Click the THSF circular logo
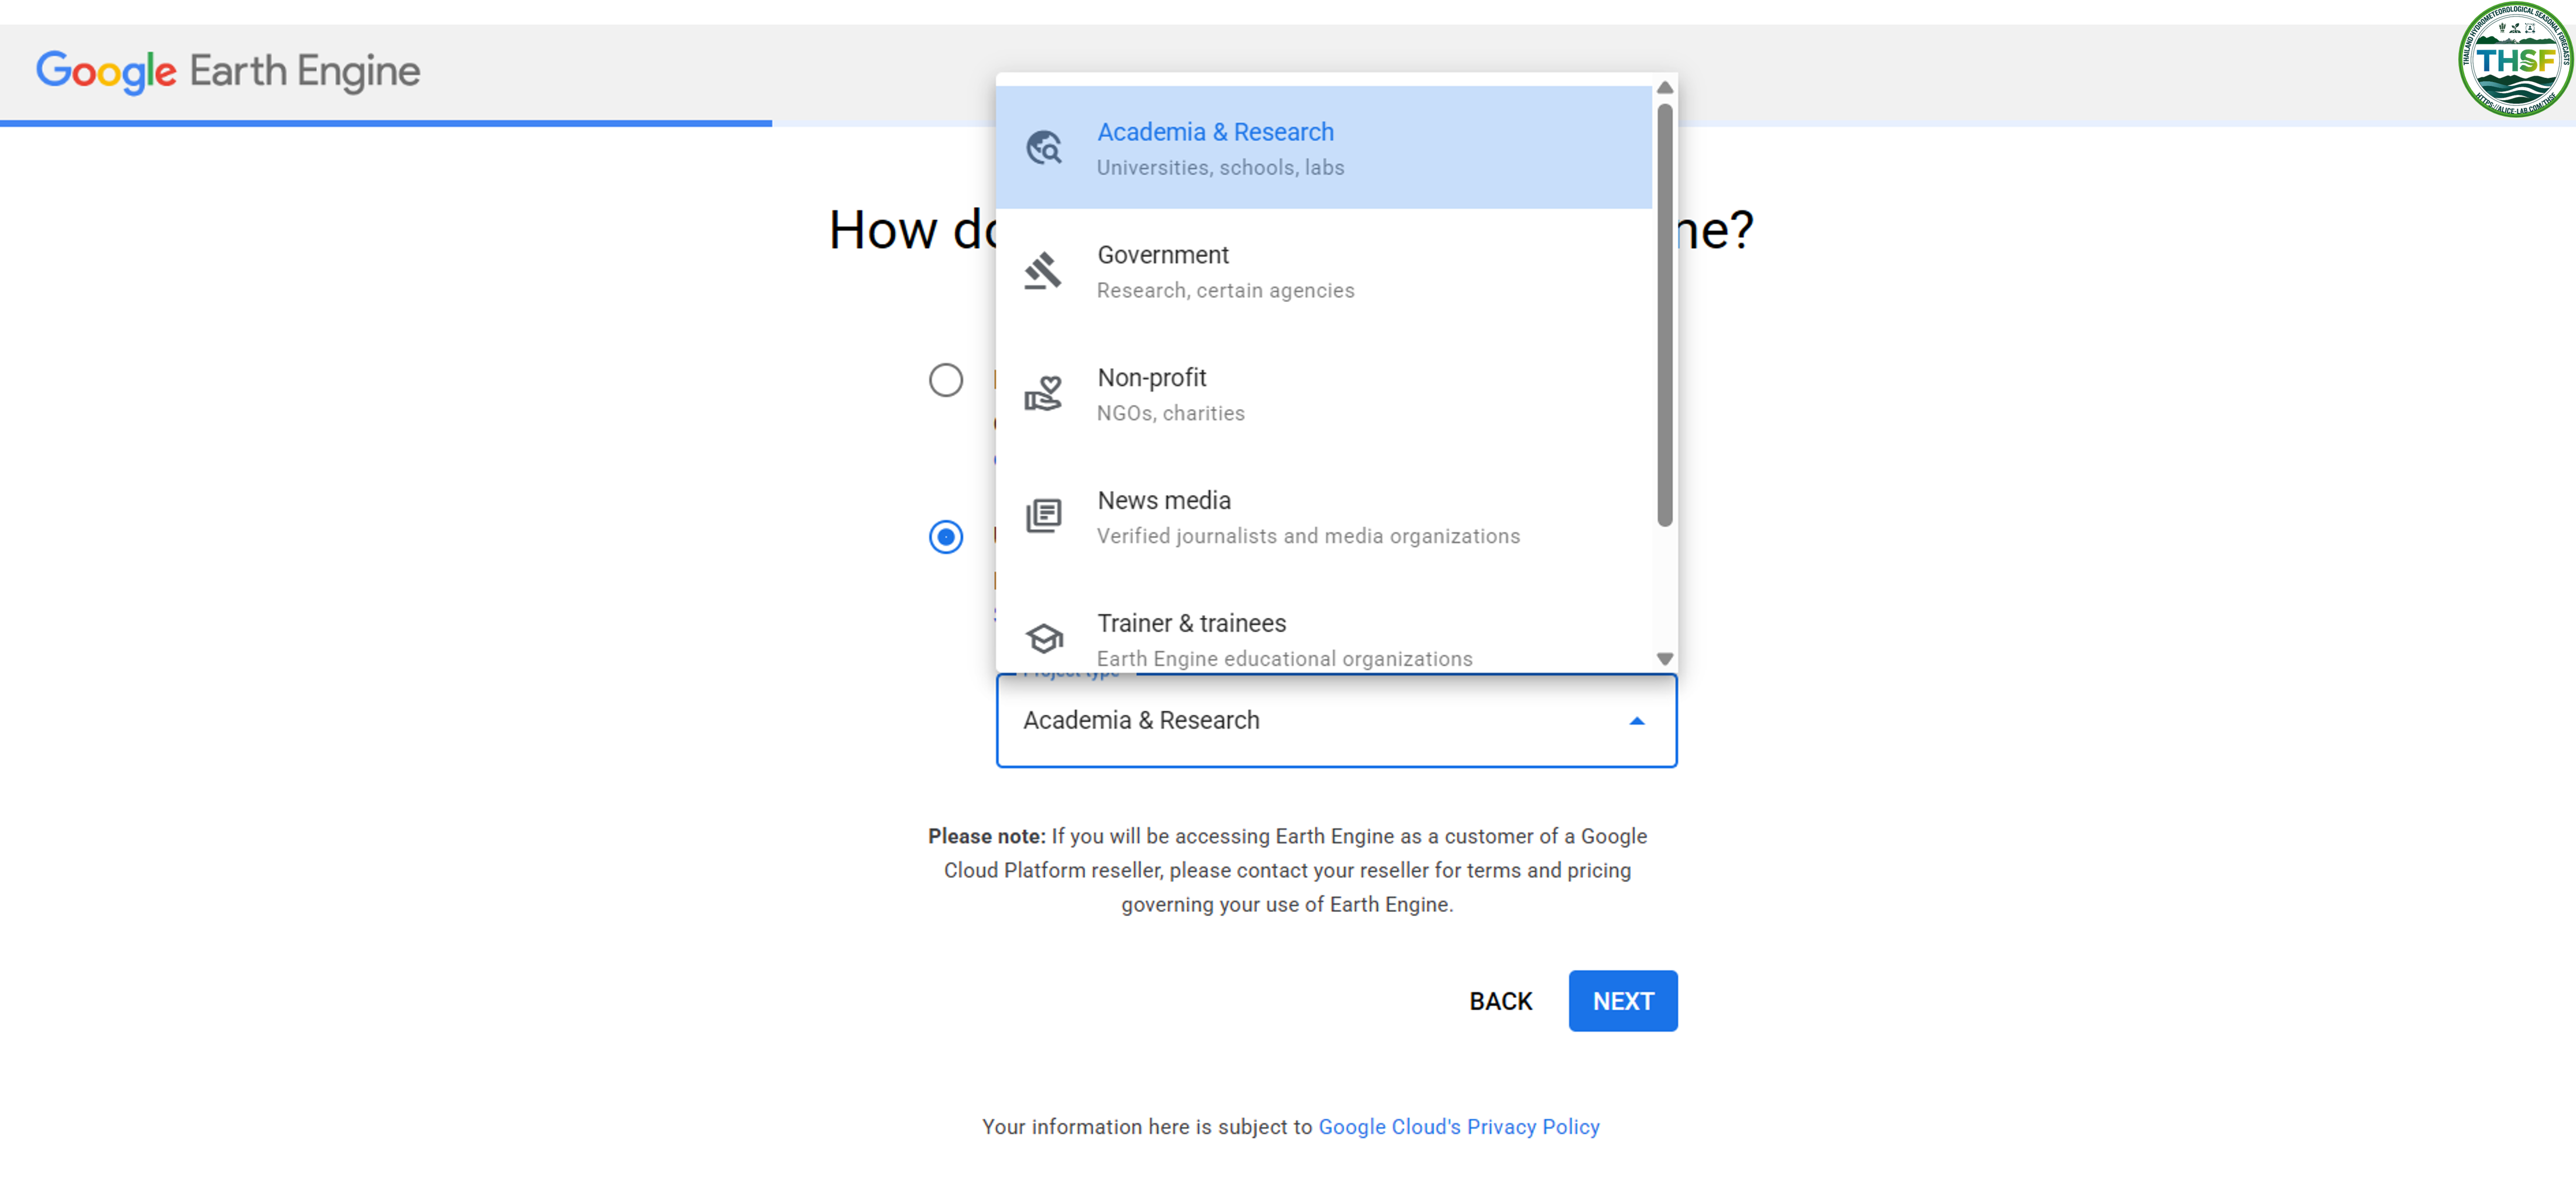 coord(2514,60)
